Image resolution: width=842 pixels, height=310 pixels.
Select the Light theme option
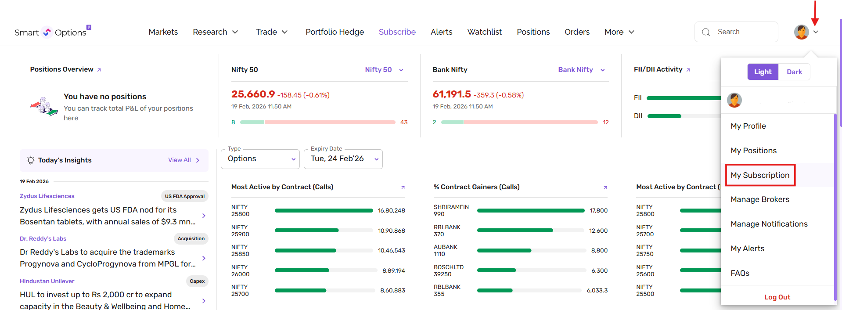763,72
